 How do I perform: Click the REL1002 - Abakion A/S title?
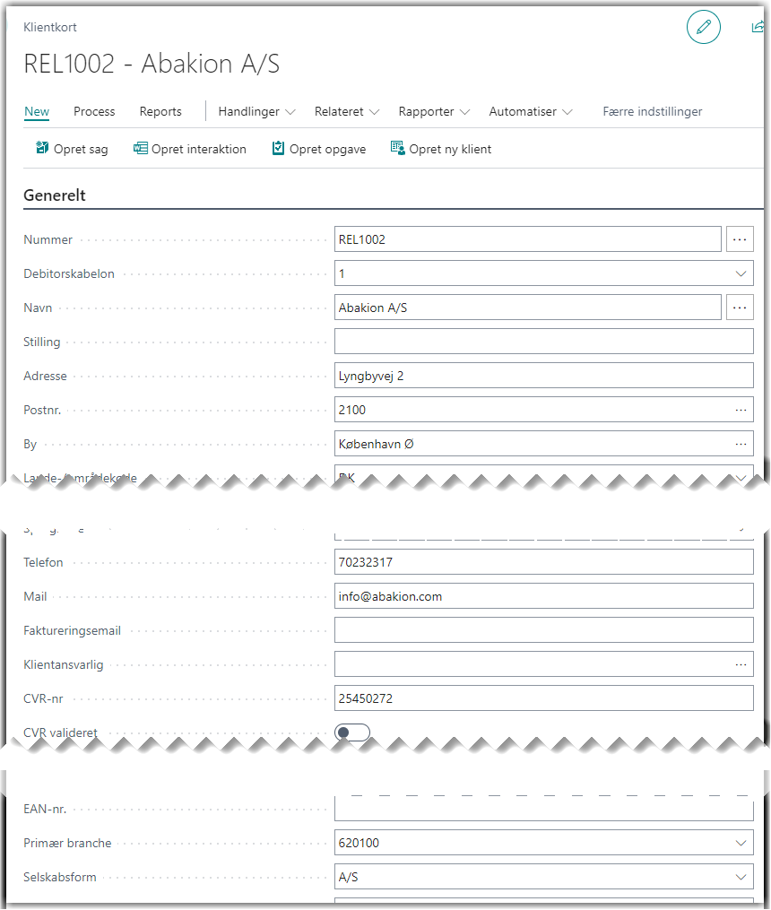tap(152, 64)
